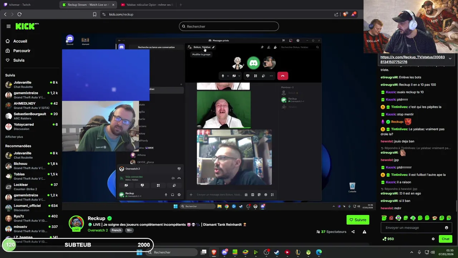Open Bichouu recommended channel
This screenshot has height=258, width=458.
coord(31,166)
